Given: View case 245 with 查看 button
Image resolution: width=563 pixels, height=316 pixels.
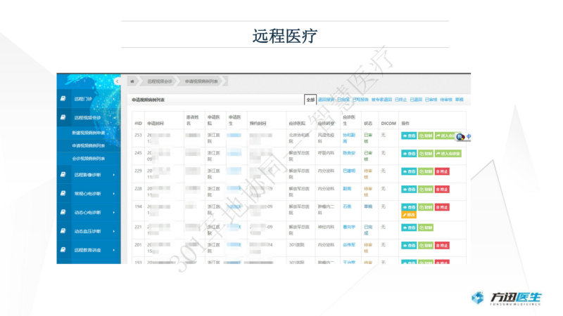Looking at the screenshot, I should pos(409,154).
